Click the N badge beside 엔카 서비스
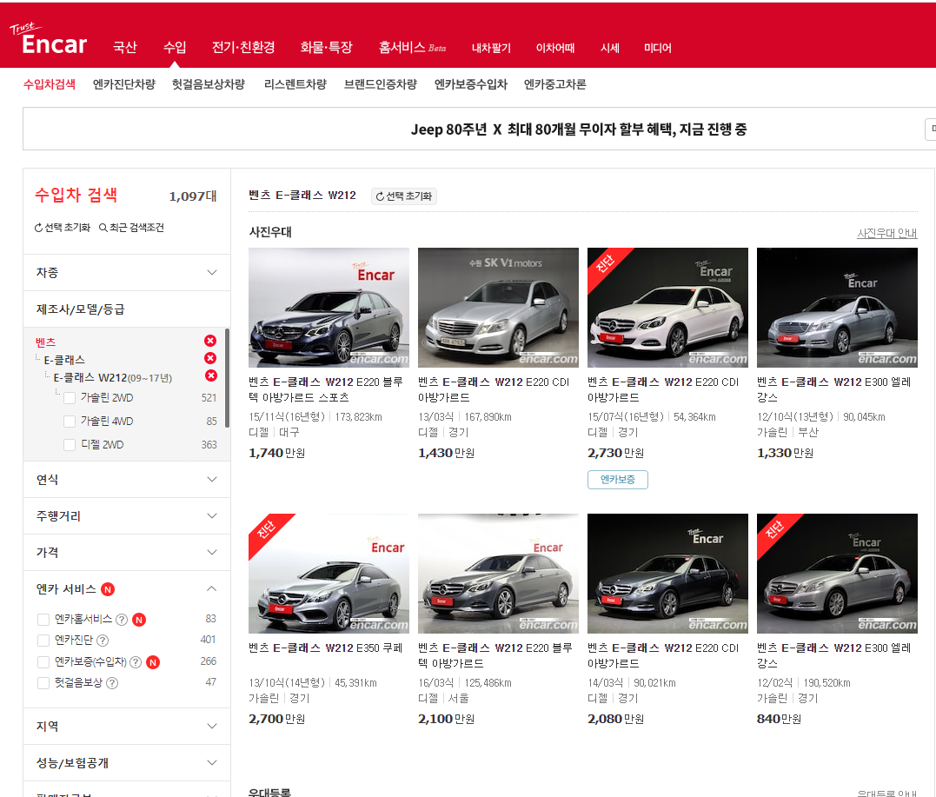This screenshot has height=797, width=936. point(108,589)
